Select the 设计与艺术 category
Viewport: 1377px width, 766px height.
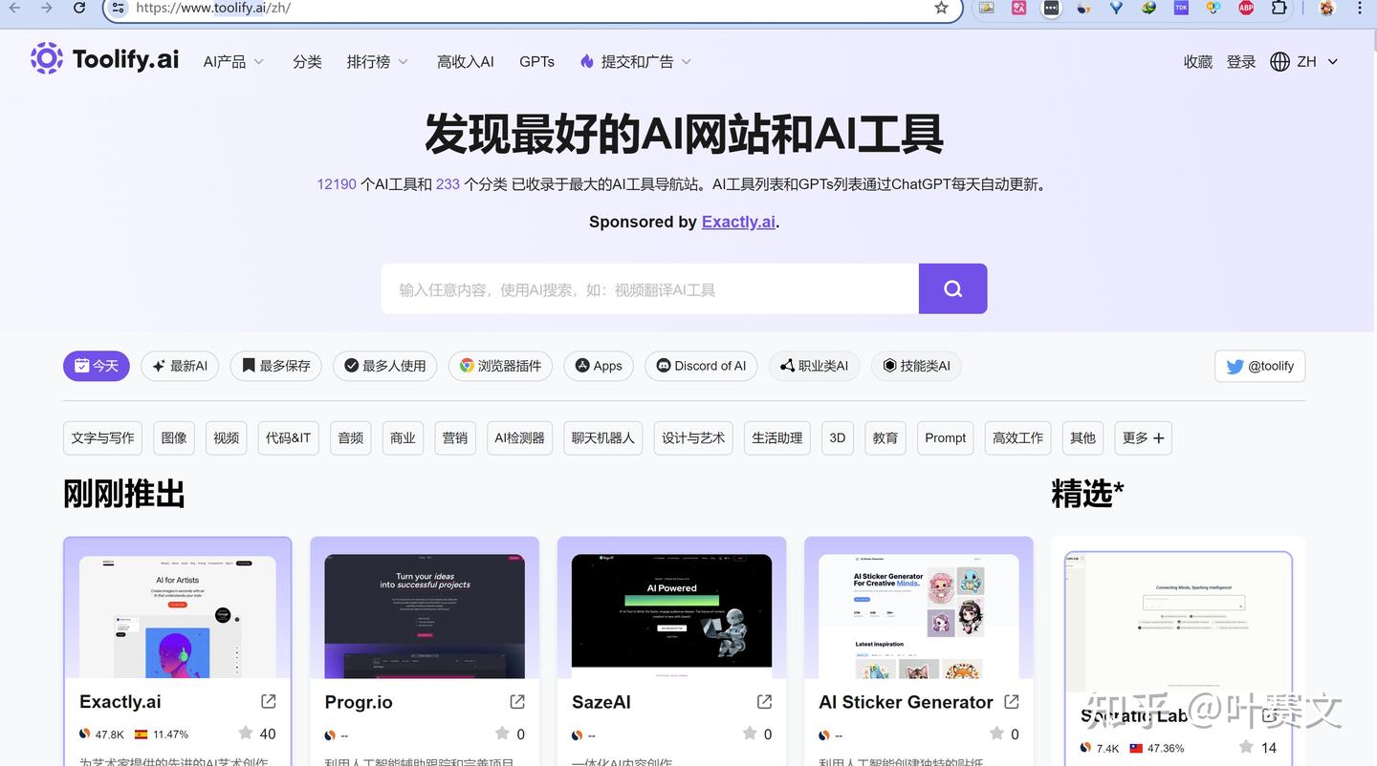point(693,437)
